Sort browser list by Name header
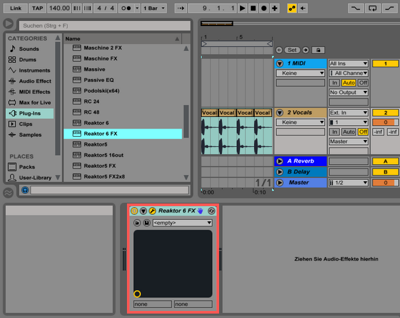The height and width of the screenshot is (318, 400). click(123, 39)
